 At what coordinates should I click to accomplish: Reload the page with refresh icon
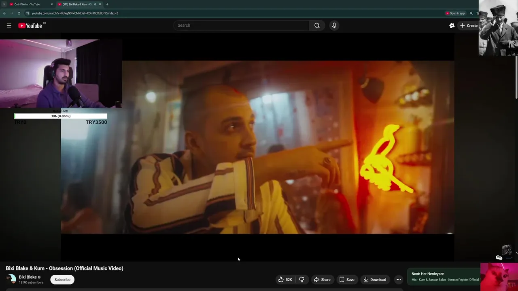pyautogui.click(x=19, y=13)
